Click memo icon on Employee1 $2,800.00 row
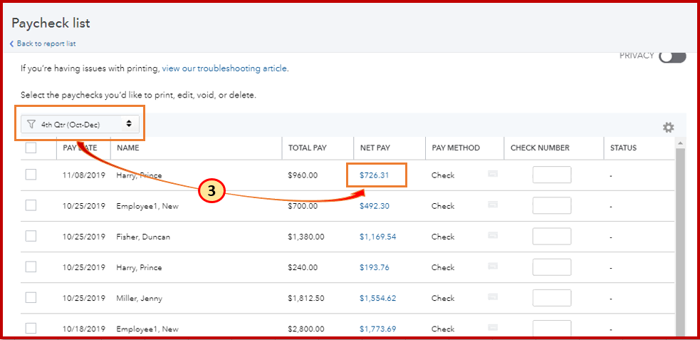Image resolution: width=700 pixels, height=340 pixels. (493, 328)
